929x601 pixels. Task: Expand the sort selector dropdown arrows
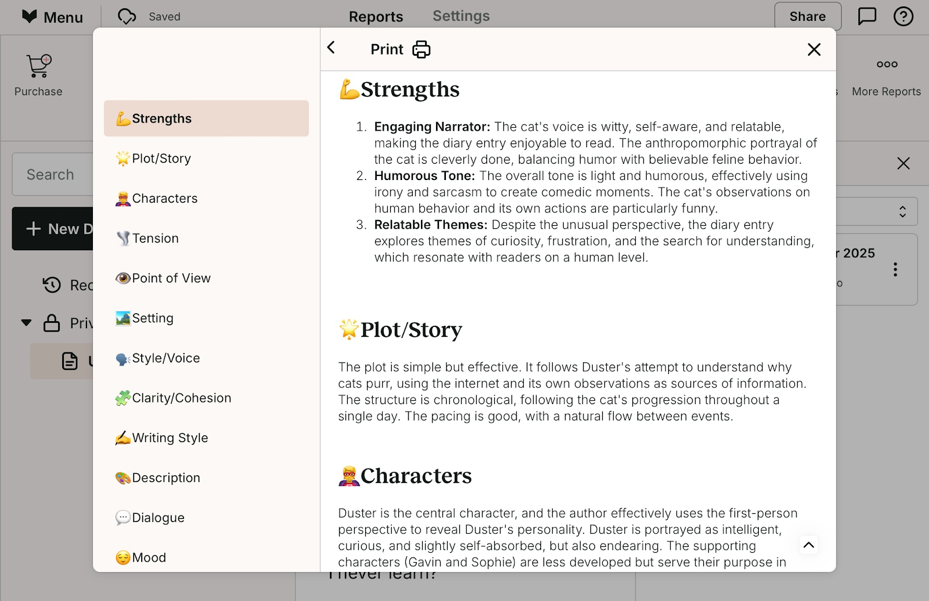(x=902, y=211)
